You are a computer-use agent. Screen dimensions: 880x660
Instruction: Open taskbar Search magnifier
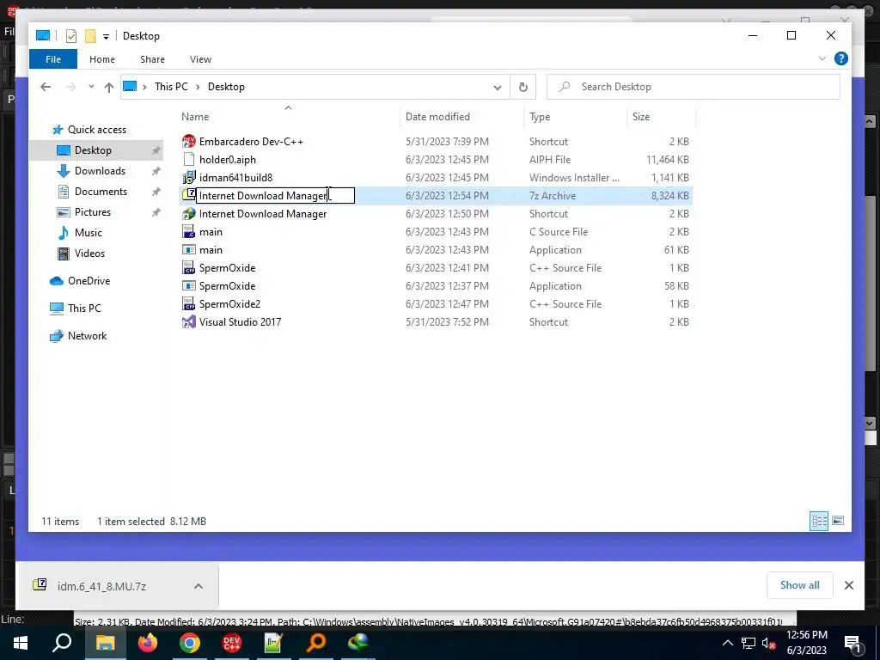click(62, 643)
